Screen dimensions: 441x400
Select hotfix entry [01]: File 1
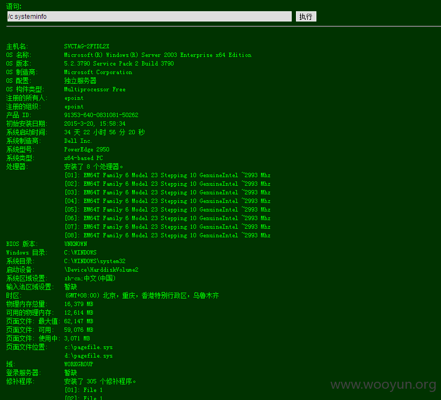[x=84, y=390]
